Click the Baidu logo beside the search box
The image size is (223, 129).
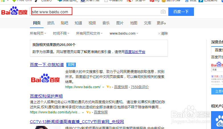coord(14,11)
